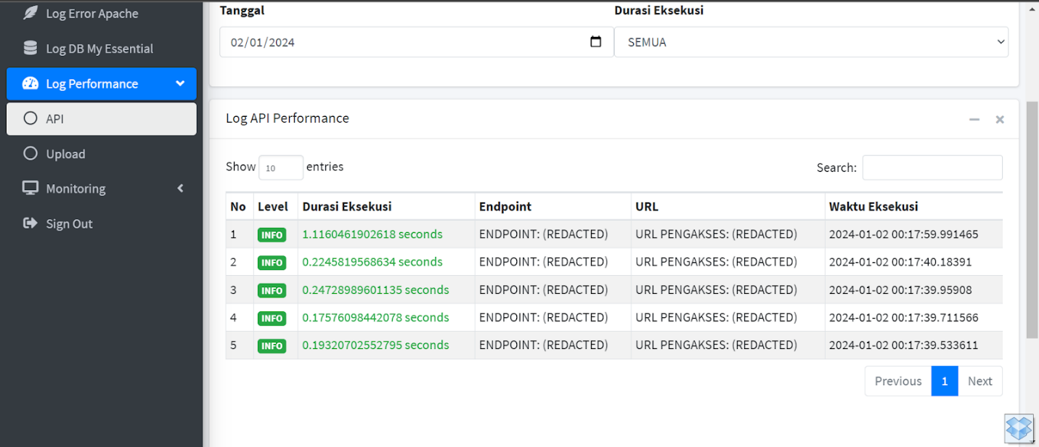Select the Log Performance menu item
The height and width of the screenshot is (447, 1039).
click(x=102, y=83)
